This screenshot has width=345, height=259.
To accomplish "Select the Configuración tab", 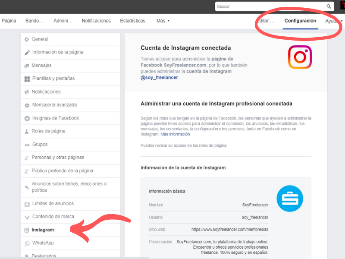I will pos(300,21).
